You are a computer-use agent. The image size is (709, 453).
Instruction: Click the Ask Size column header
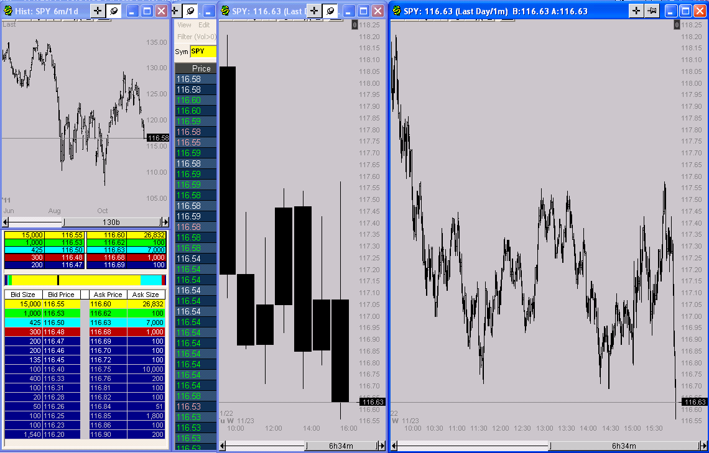(146, 295)
